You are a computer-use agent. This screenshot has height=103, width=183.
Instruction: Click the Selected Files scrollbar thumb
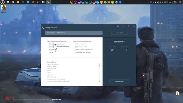click(x=99, y=66)
